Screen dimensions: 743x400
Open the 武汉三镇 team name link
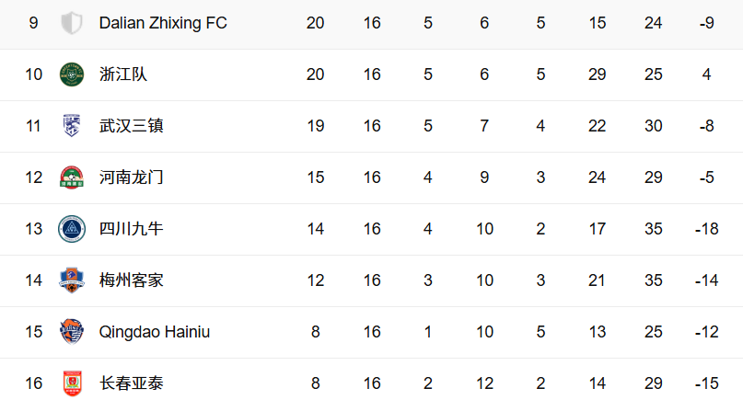(132, 126)
